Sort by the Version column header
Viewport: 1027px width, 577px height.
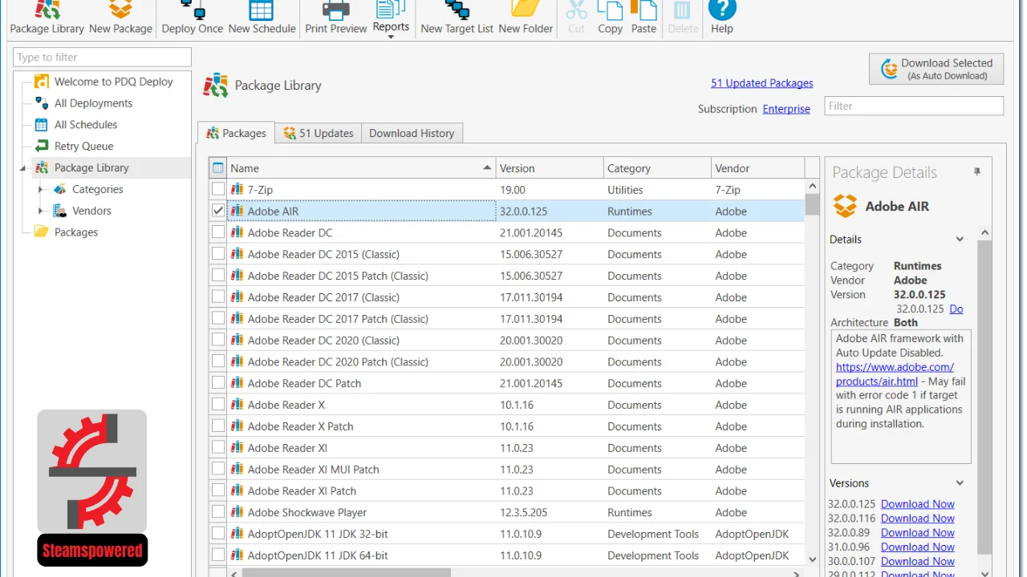tap(550, 168)
